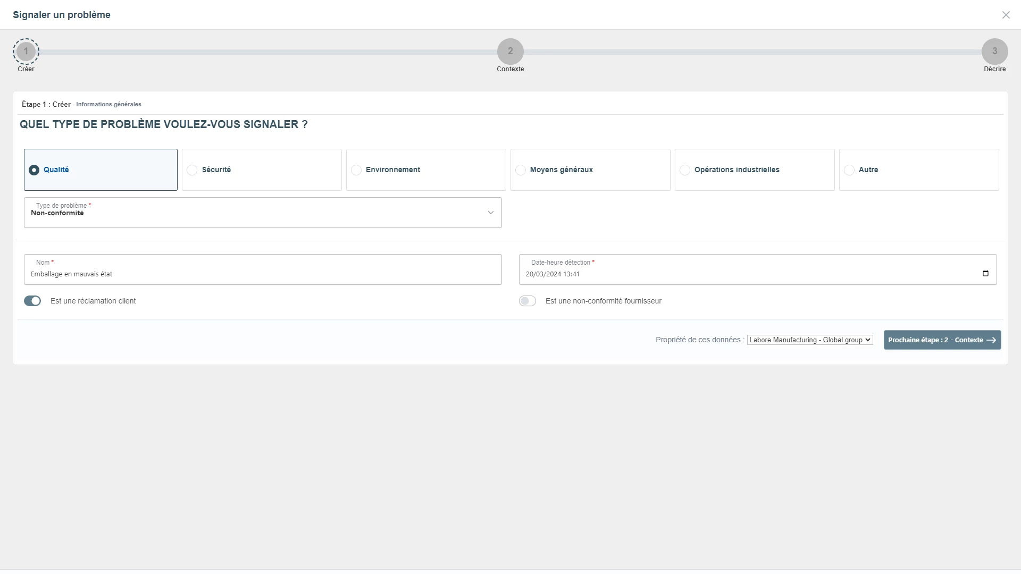The image size is (1021, 574).
Task: Click the Est une réclamation client label
Action: click(x=93, y=301)
